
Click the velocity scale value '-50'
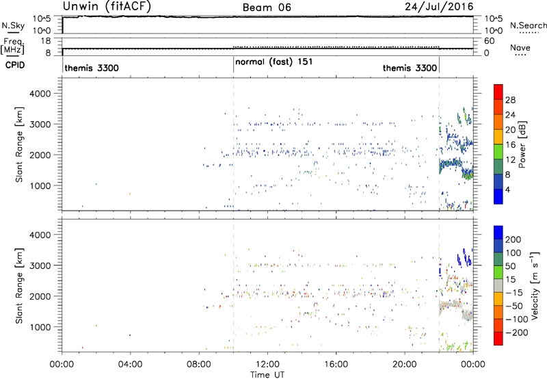514,306
